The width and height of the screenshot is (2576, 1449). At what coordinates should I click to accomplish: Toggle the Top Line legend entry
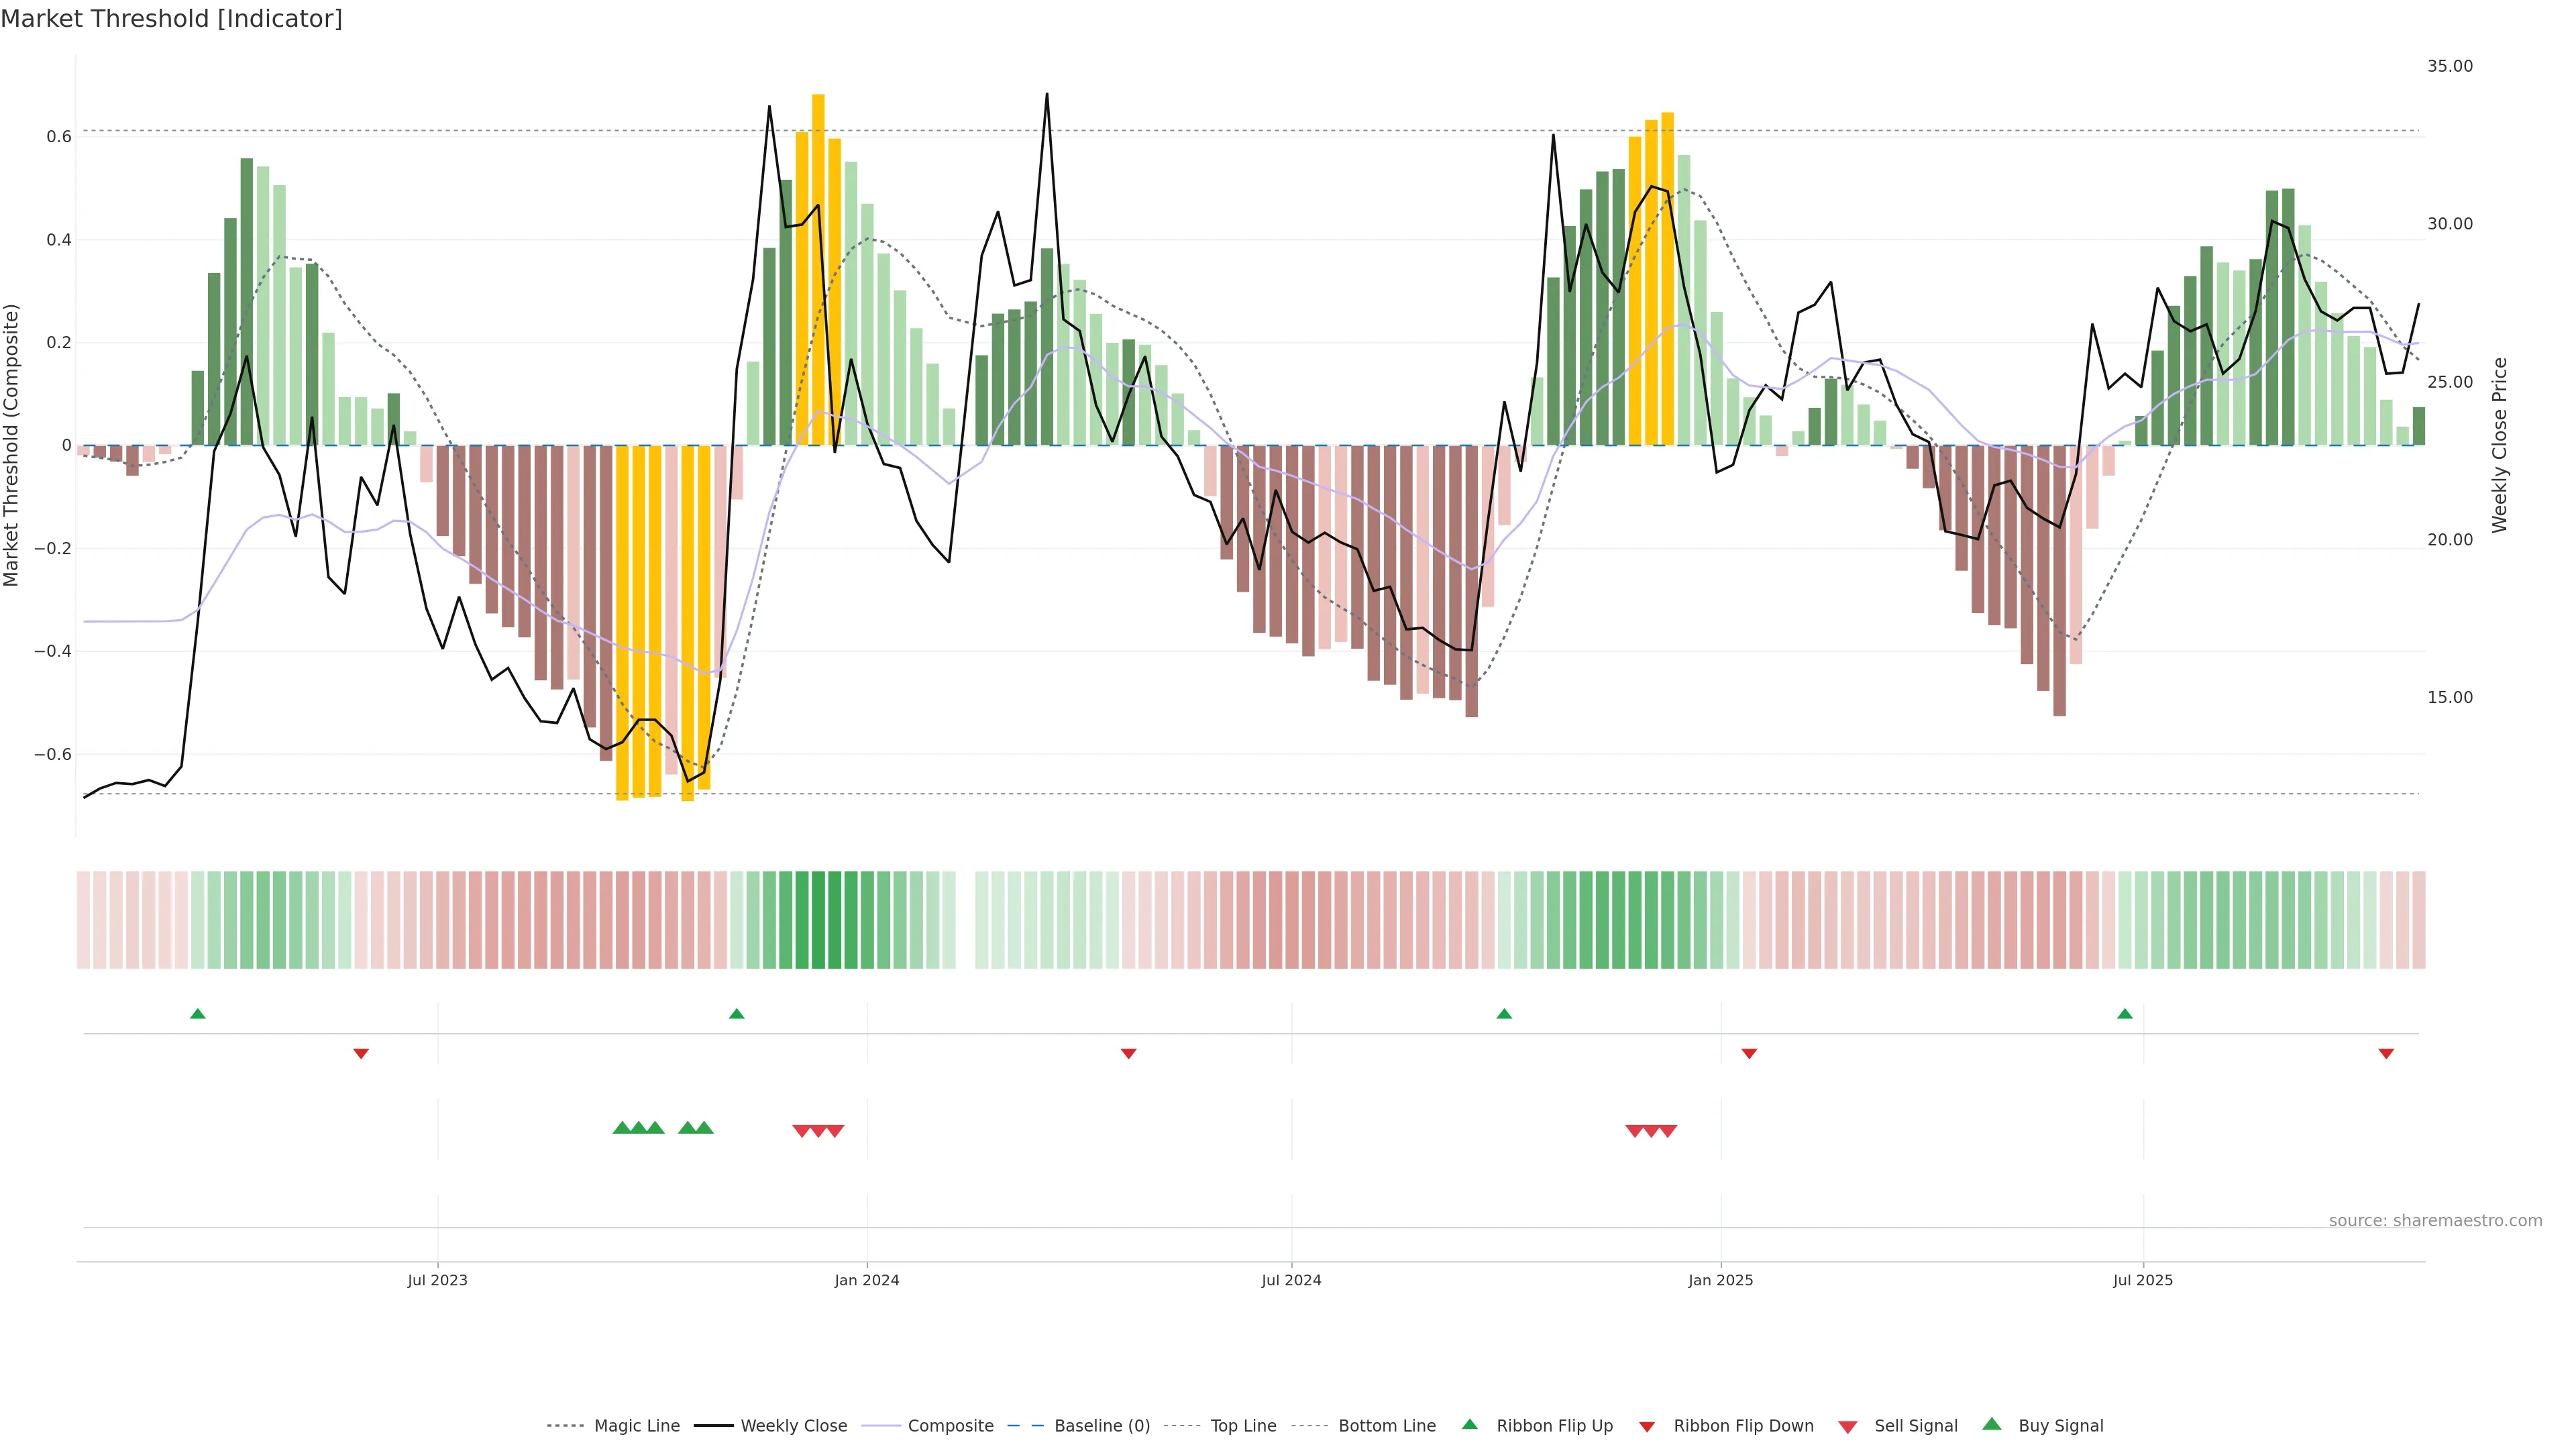[1243, 1426]
